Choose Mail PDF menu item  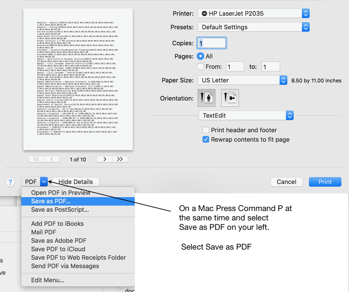click(78, 232)
